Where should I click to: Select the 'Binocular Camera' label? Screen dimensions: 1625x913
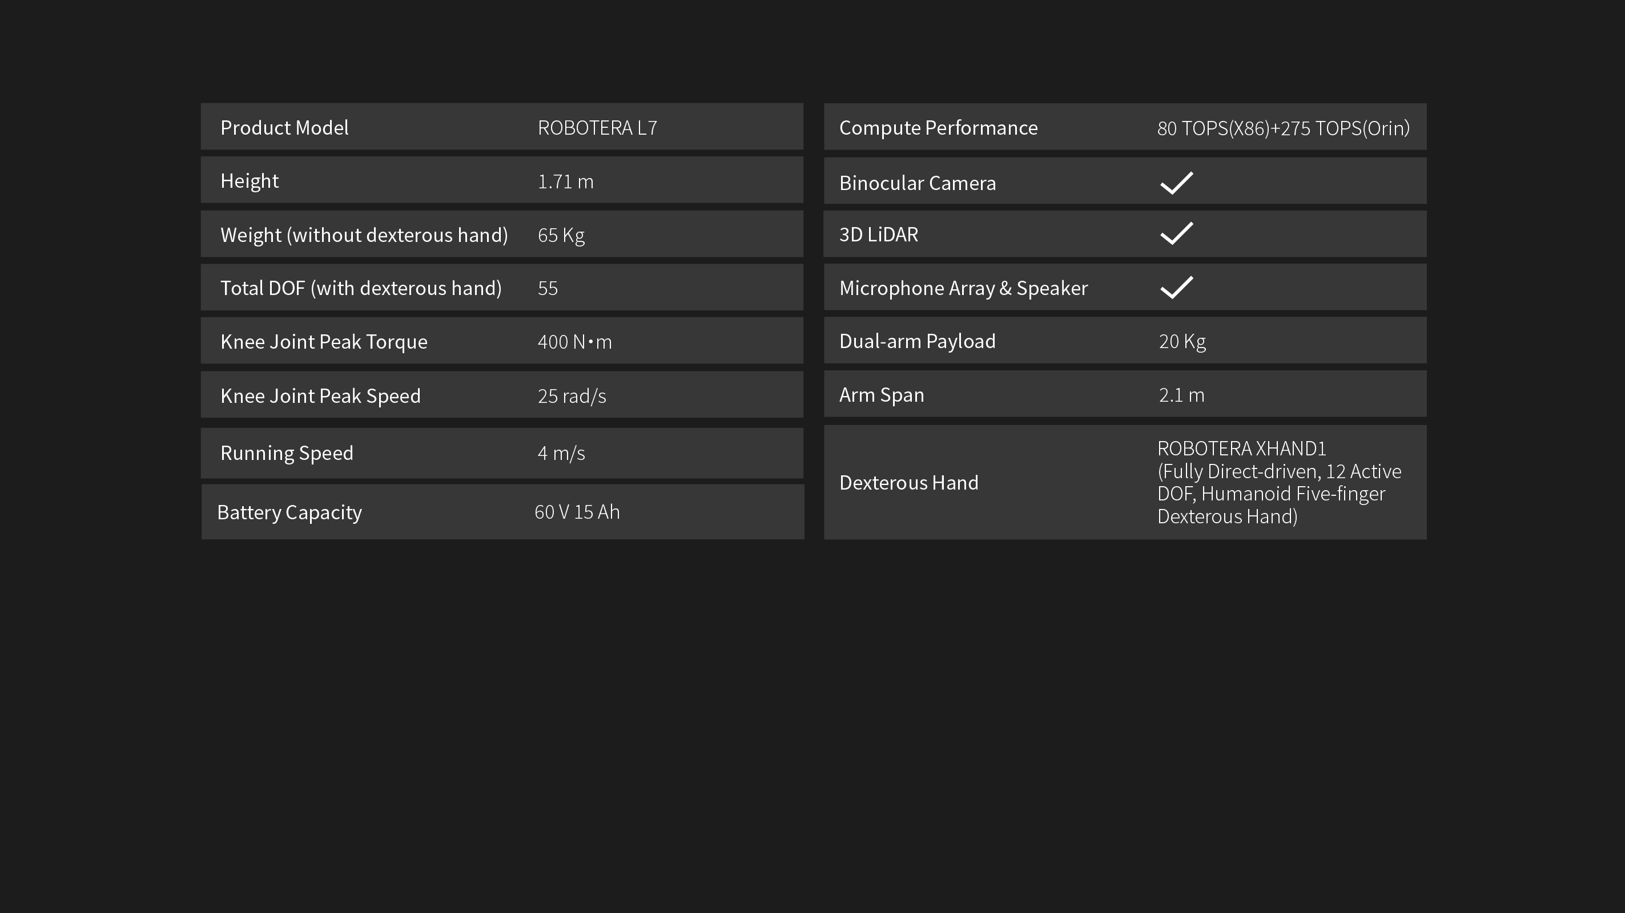pos(917,183)
